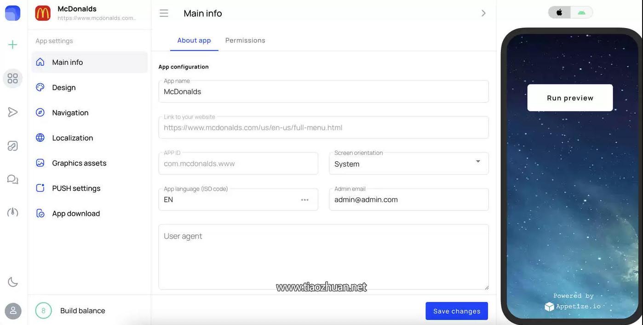
Task: Click the Build balance counter circle
Action: 43,311
